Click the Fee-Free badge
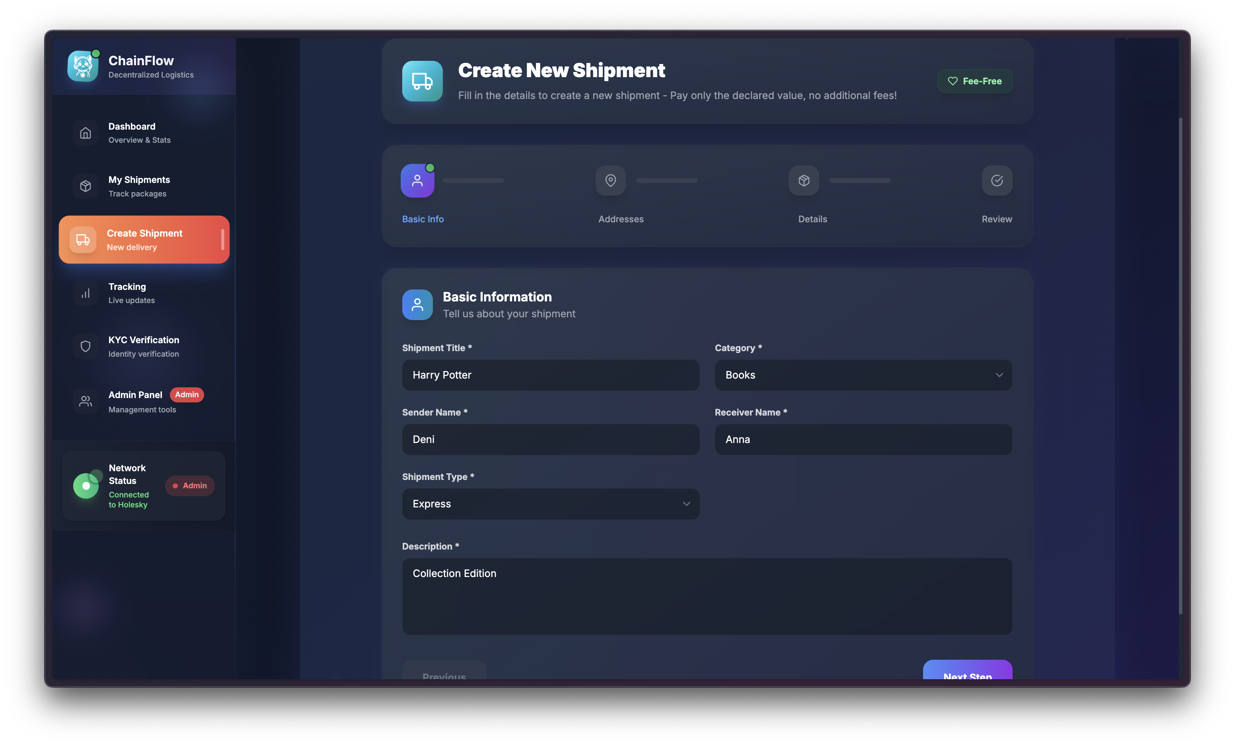The height and width of the screenshot is (746, 1235). 974,81
